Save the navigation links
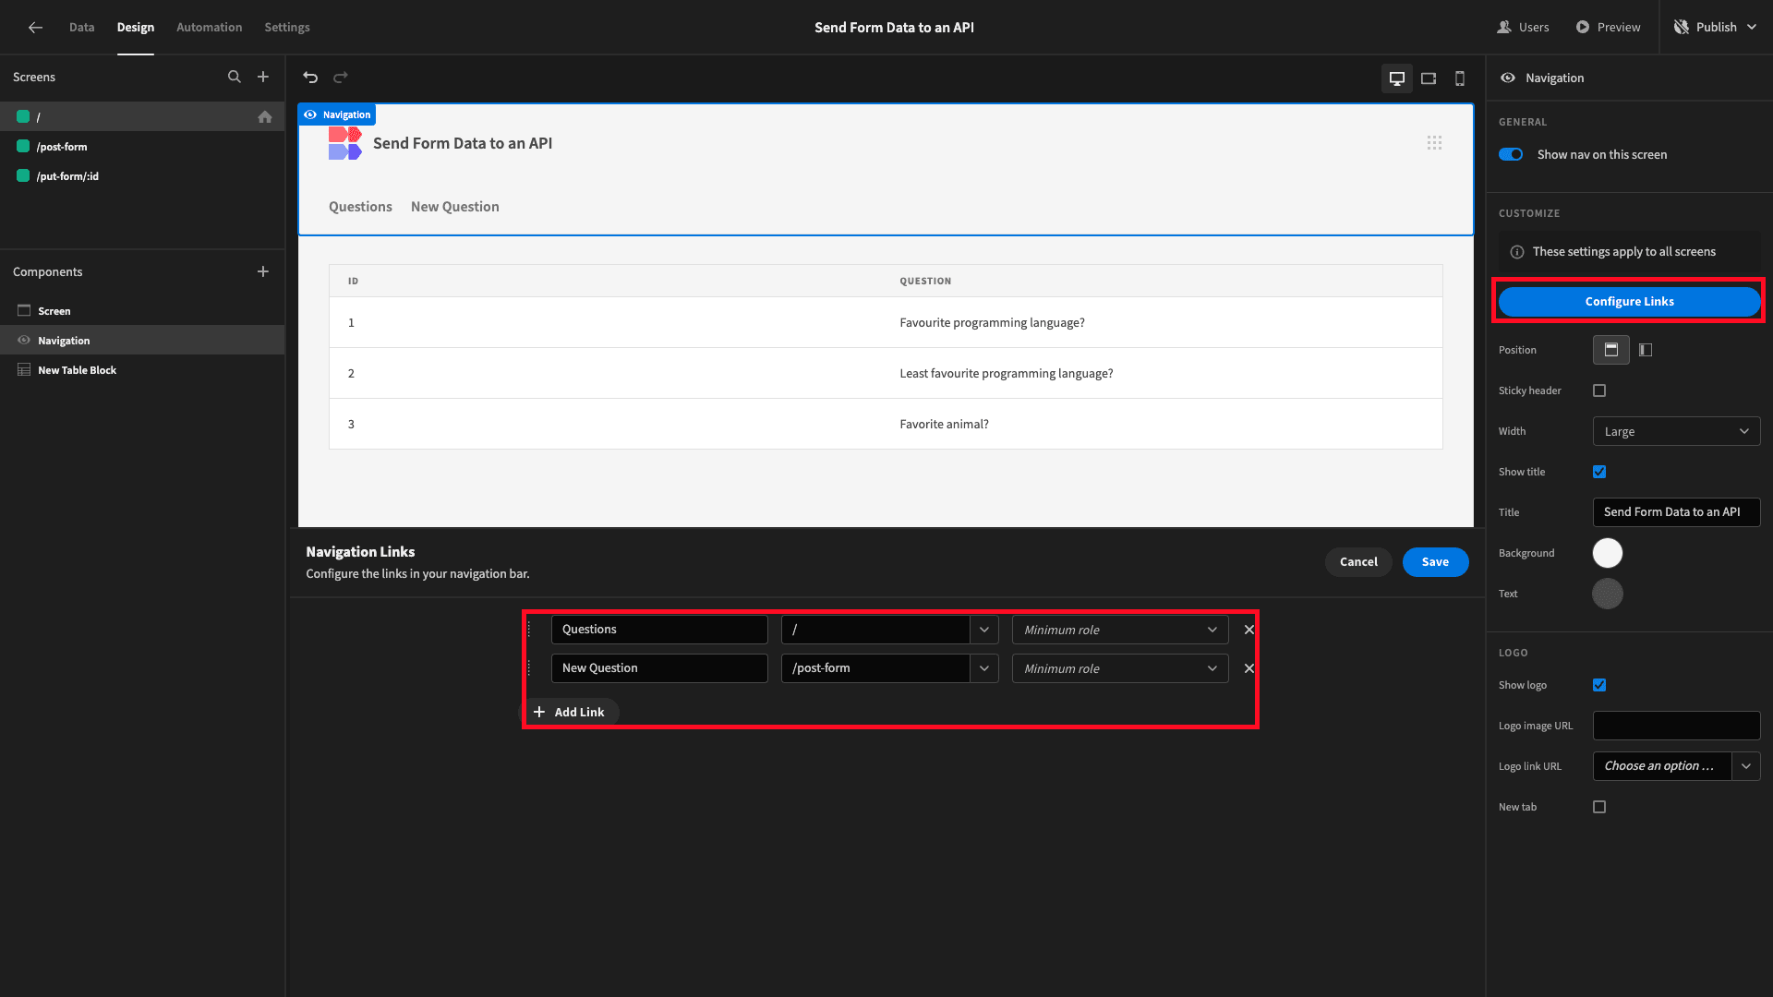This screenshot has height=997, width=1773. (x=1435, y=562)
